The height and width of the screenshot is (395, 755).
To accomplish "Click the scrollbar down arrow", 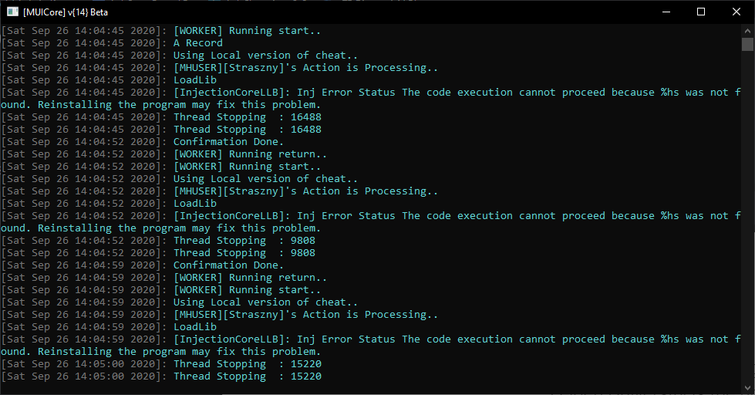I will (x=748, y=387).
